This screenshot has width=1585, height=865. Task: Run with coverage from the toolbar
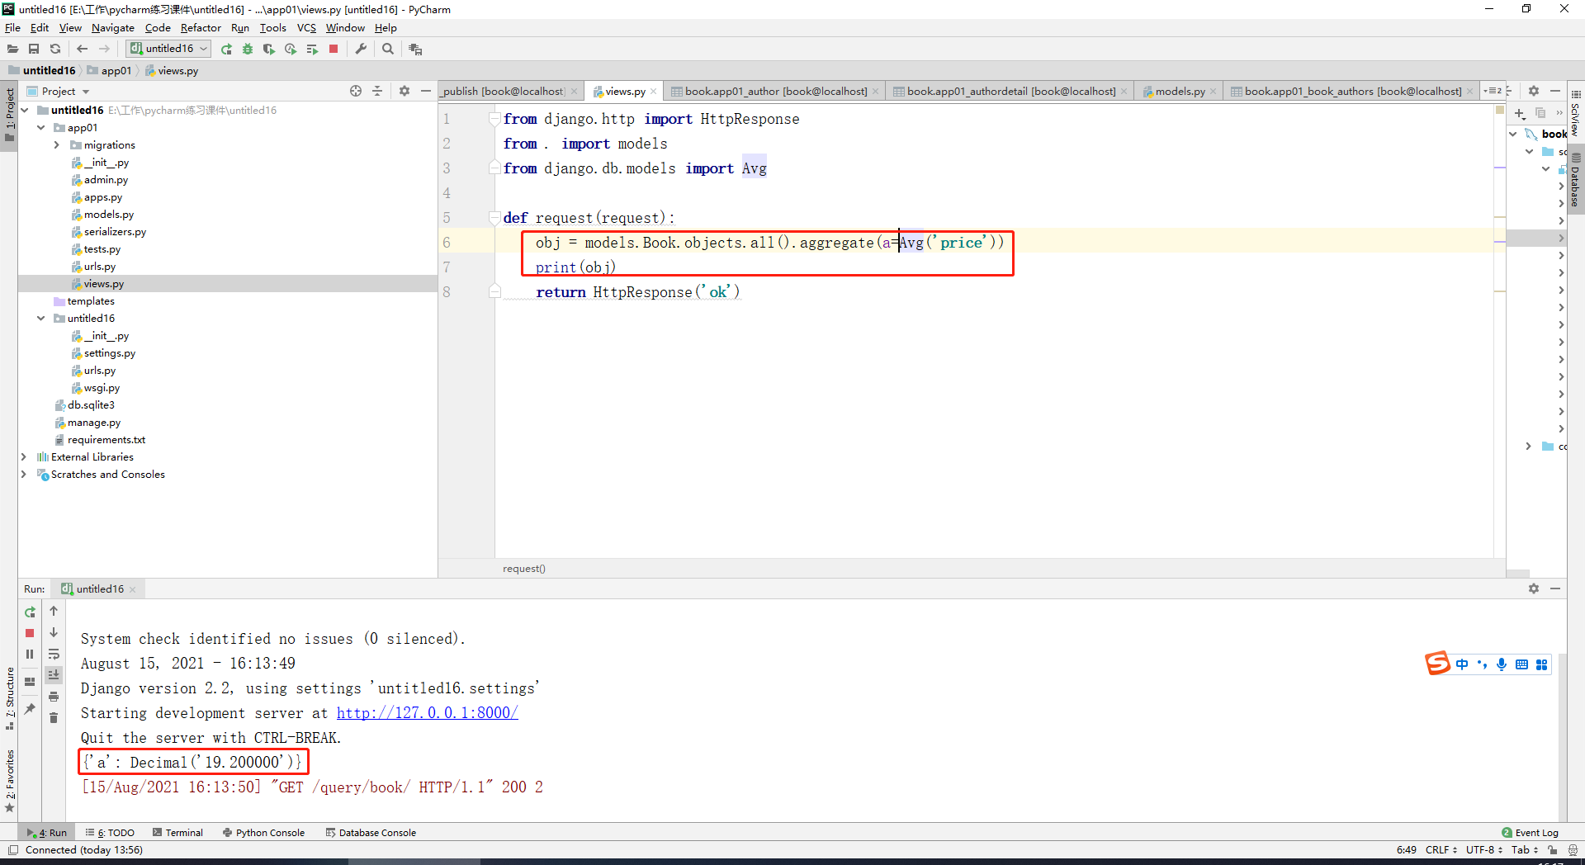[269, 49]
